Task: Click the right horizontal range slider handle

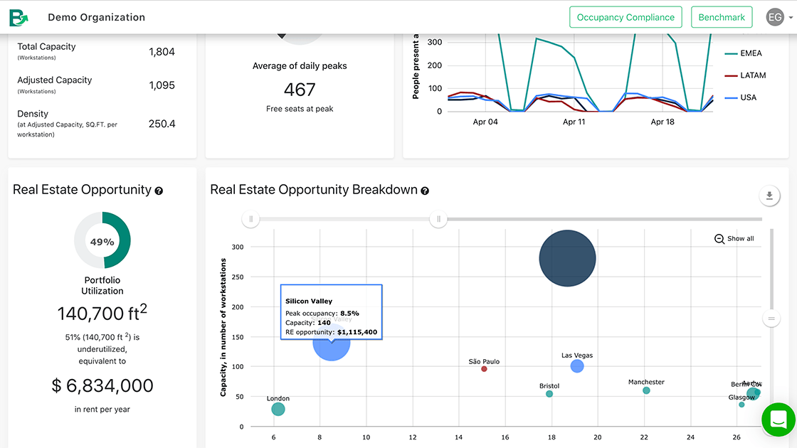Action: (x=438, y=219)
